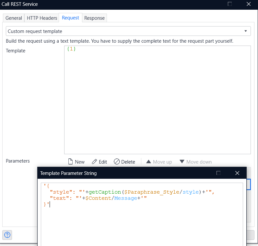Select the Request tab
The width and height of the screenshot is (258, 246).
(x=70, y=18)
